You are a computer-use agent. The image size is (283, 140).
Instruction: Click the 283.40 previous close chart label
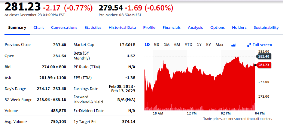click(263, 56)
